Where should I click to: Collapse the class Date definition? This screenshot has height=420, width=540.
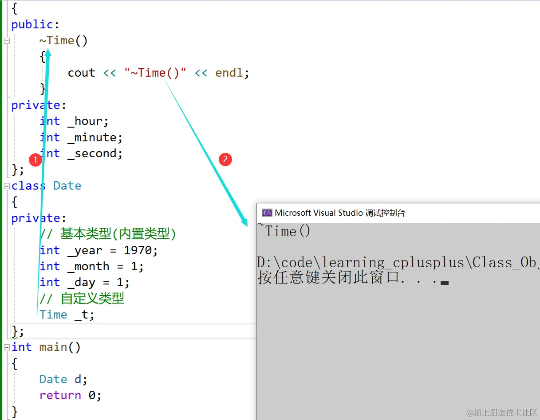tap(7, 186)
